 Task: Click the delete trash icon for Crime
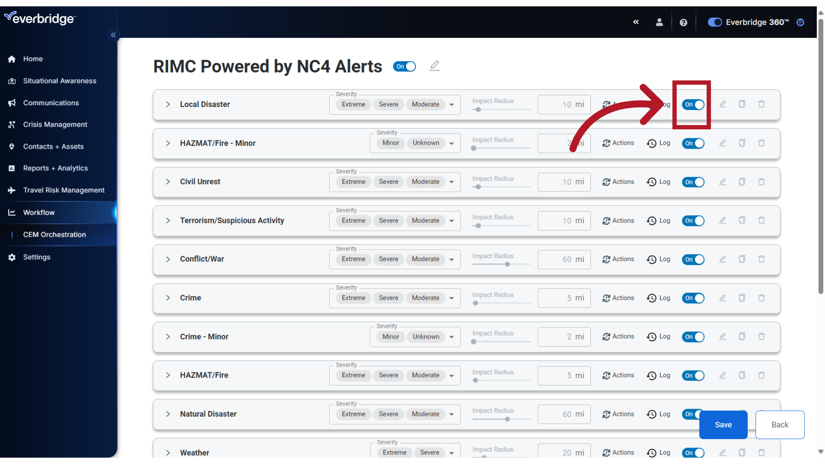coord(761,297)
